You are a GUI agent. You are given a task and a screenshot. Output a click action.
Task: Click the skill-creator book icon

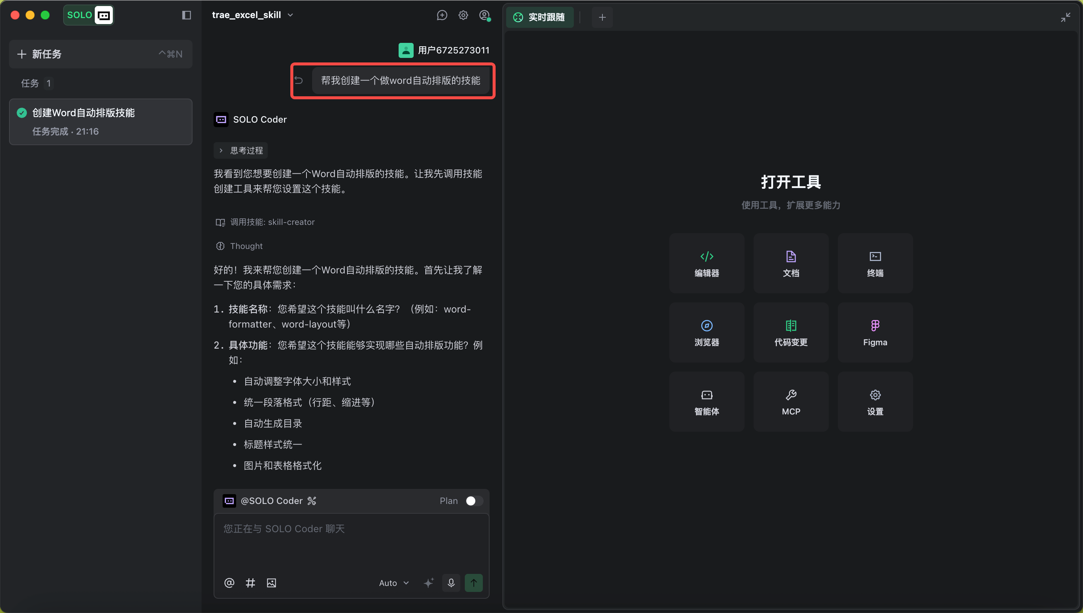click(220, 222)
